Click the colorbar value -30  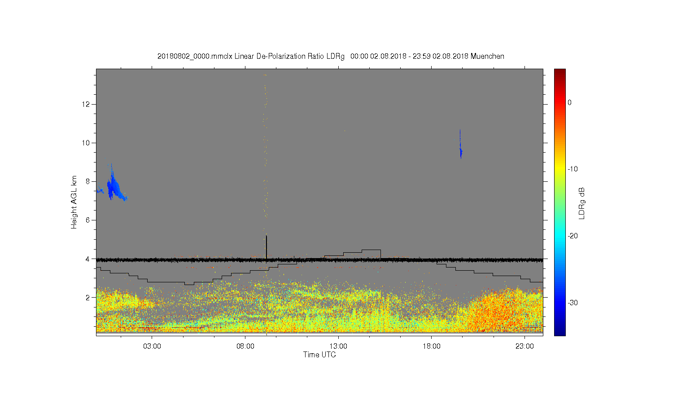572,303
